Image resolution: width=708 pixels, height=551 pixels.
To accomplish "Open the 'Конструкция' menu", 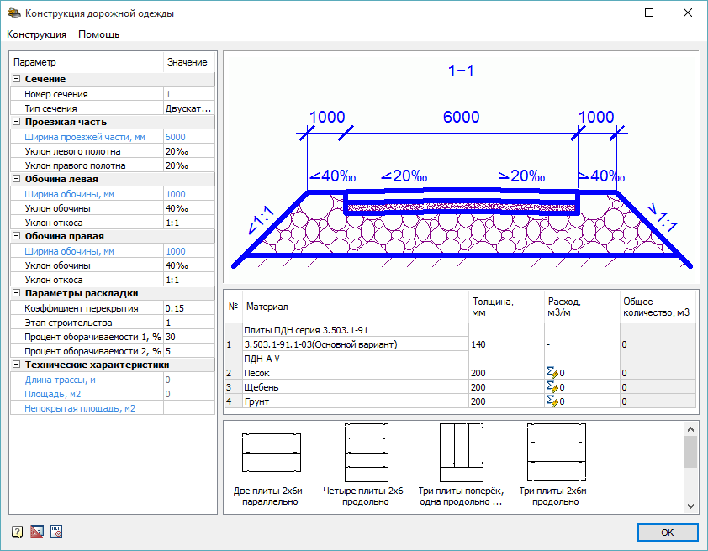I will point(36,34).
